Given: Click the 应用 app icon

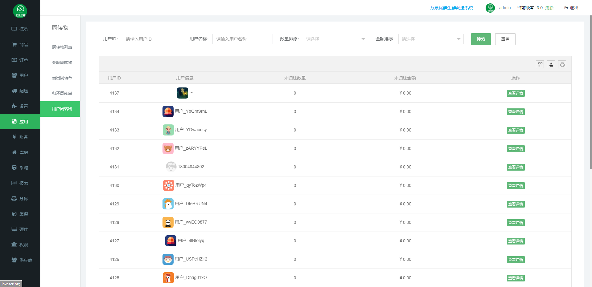Looking at the screenshot, I should pyautogui.click(x=14, y=121).
